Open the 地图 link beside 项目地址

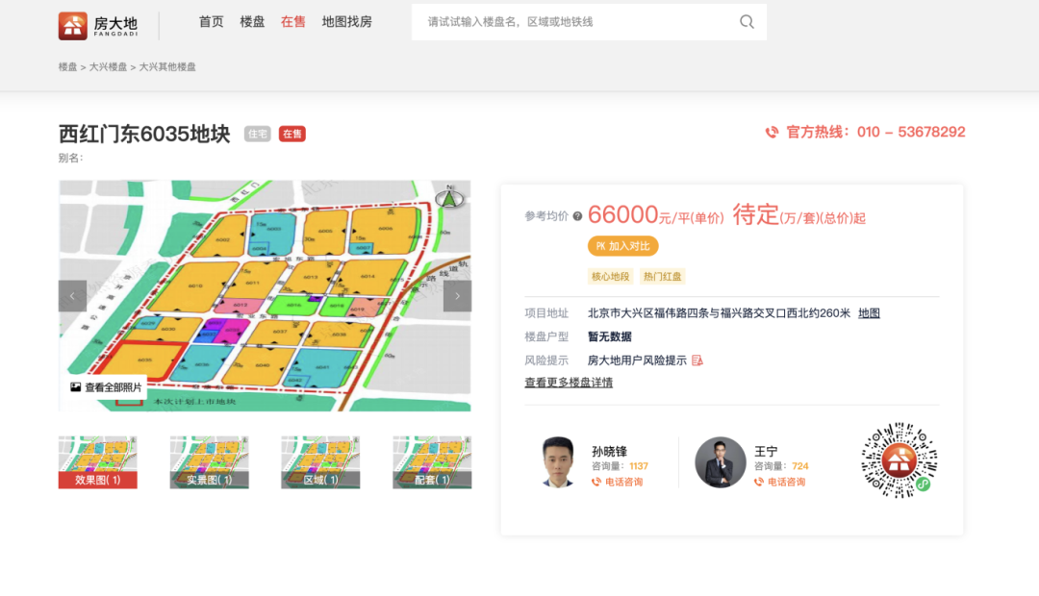click(870, 312)
